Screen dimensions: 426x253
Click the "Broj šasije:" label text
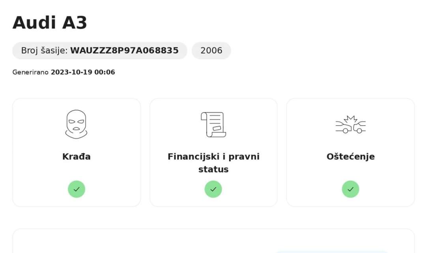(x=45, y=51)
